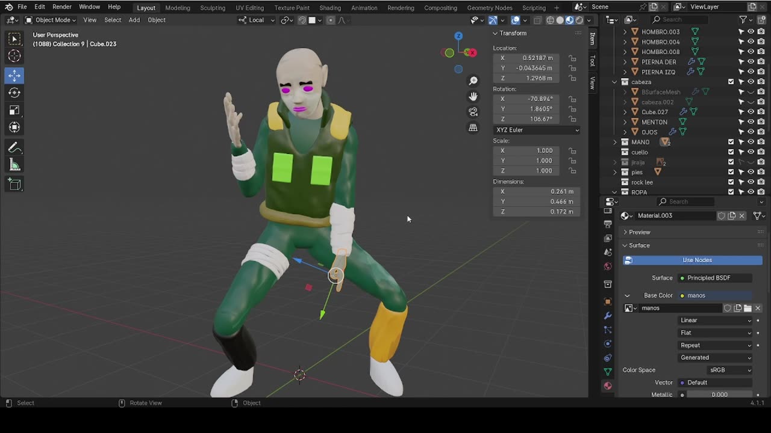Select the Add Cube tool

coord(14,185)
